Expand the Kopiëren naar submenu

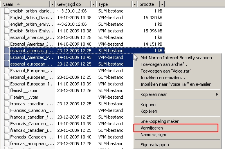pyautogui.click(x=177, y=94)
